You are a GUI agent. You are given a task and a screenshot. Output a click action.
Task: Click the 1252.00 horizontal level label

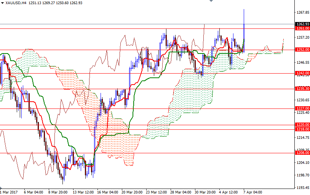point(302,50)
